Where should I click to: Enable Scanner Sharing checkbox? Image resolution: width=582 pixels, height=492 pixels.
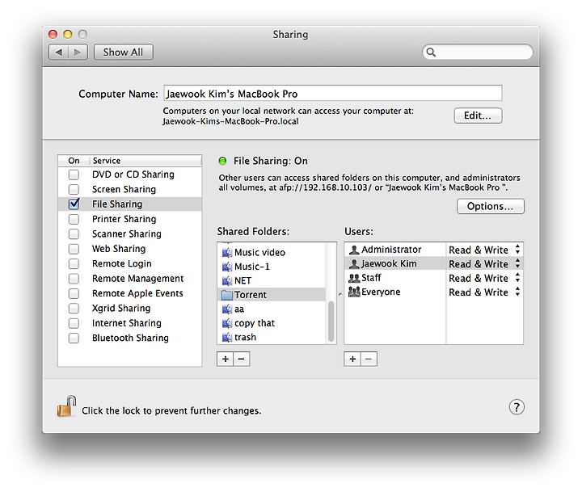74,233
